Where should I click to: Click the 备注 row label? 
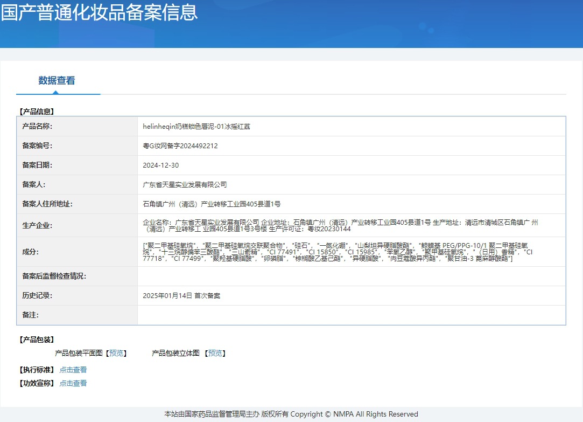(31, 315)
